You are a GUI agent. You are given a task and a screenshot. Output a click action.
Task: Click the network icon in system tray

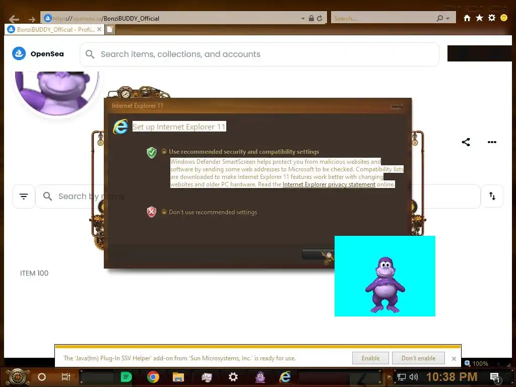(x=402, y=377)
